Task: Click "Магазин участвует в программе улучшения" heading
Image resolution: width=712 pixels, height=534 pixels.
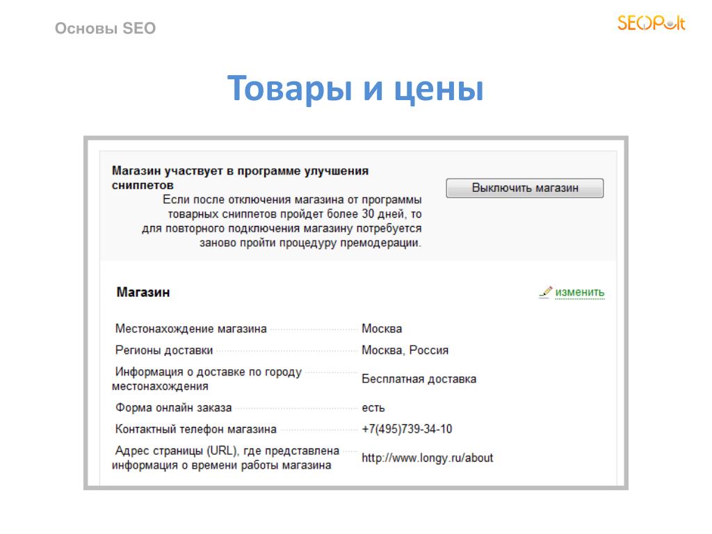Action: tap(240, 177)
